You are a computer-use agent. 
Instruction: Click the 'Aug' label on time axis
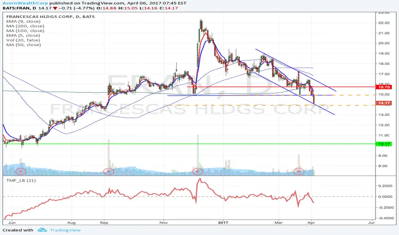point(71,223)
